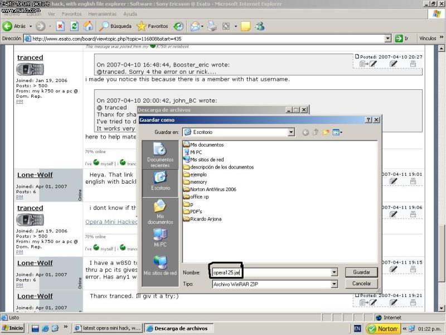The height and width of the screenshot is (335, 446).
Task: Click PM link under first tranced post
Action: tap(20, 102)
